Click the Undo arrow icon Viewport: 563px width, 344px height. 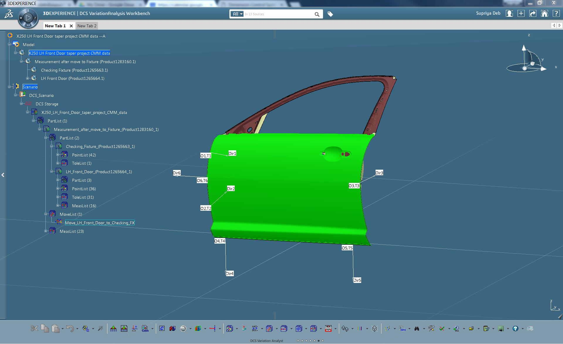point(70,328)
